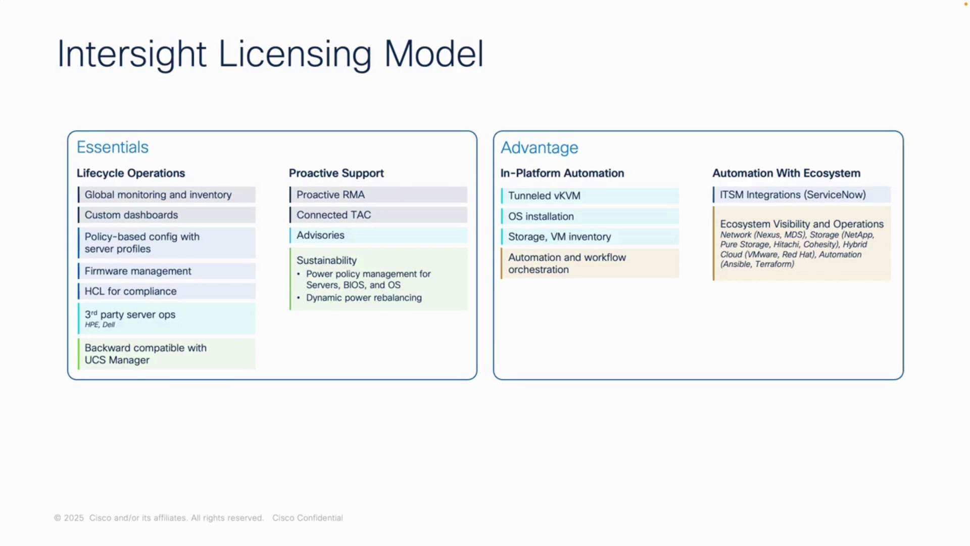Screen dimensions: 970x546
Task: Select the 'Advisories' item
Action: [x=378, y=235]
